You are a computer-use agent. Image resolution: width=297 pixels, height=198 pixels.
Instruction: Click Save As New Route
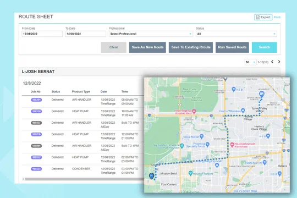[x=147, y=47]
